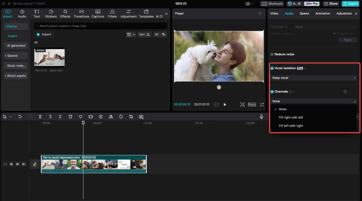Show more inspector tabs
The image size is (362, 201).
[x=356, y=14]
